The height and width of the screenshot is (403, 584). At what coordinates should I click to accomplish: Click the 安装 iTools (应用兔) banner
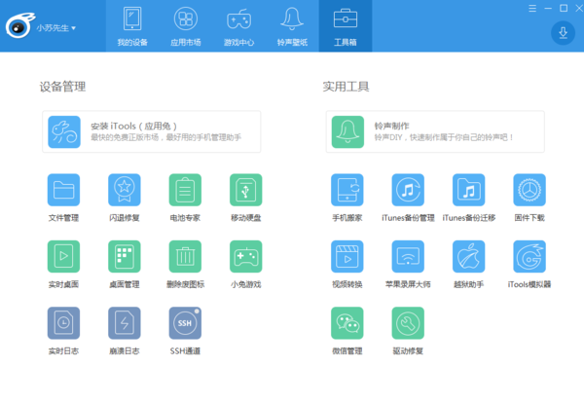click(152, 131)
